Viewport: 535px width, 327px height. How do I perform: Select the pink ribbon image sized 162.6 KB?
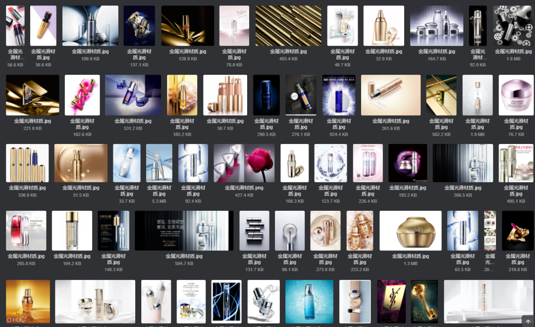82,95
